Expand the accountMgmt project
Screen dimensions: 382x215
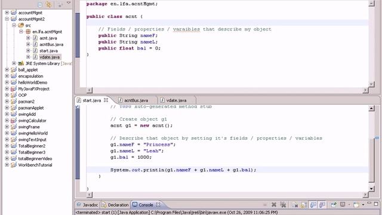coord(7,13)
